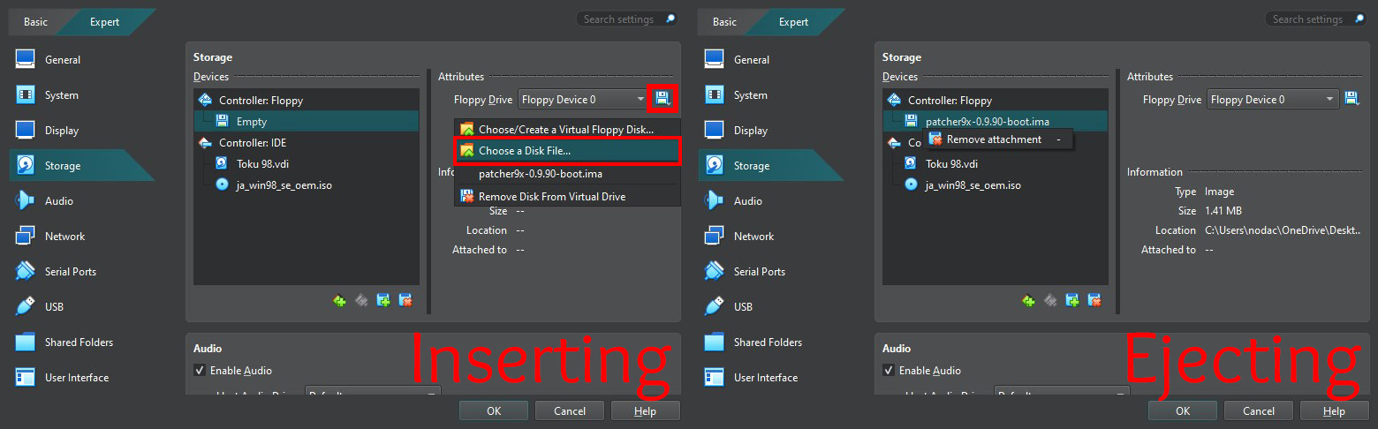
Task: Select Controller: Floppy in the Ejecting window
Action: [996, 100]
